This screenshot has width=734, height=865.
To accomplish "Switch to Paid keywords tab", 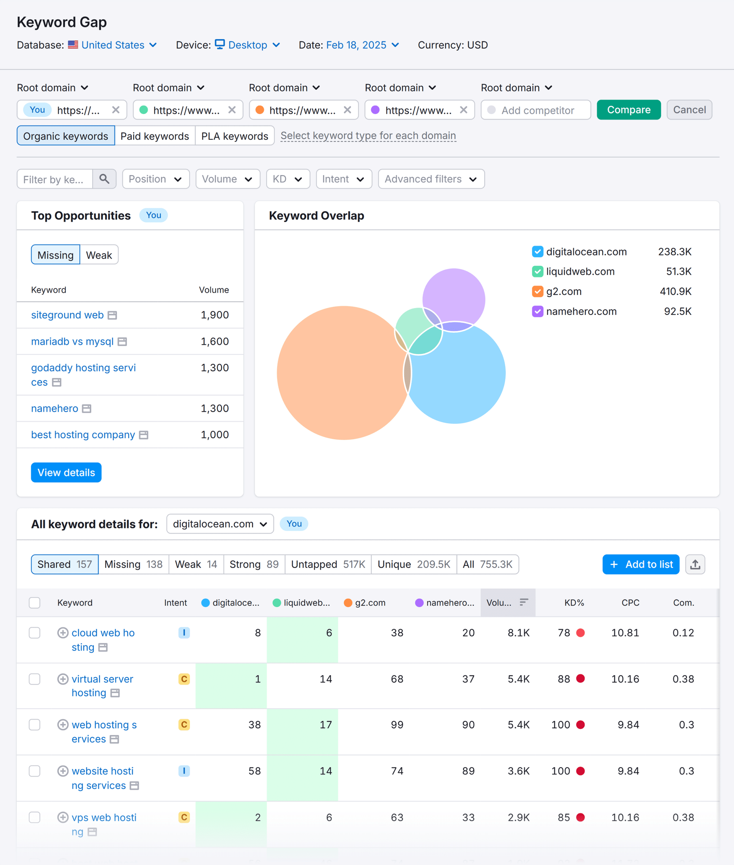I will pos(155,136).
